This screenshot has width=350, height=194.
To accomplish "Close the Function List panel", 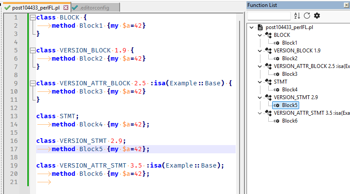I will coord(345,5).
